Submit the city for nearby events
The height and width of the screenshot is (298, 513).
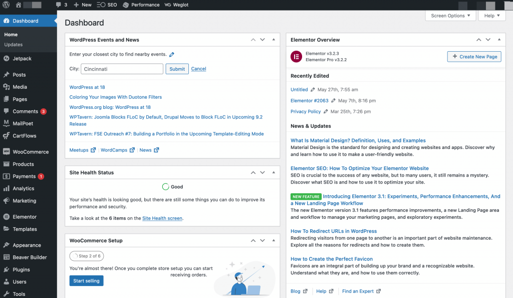[x=177, y=69]
